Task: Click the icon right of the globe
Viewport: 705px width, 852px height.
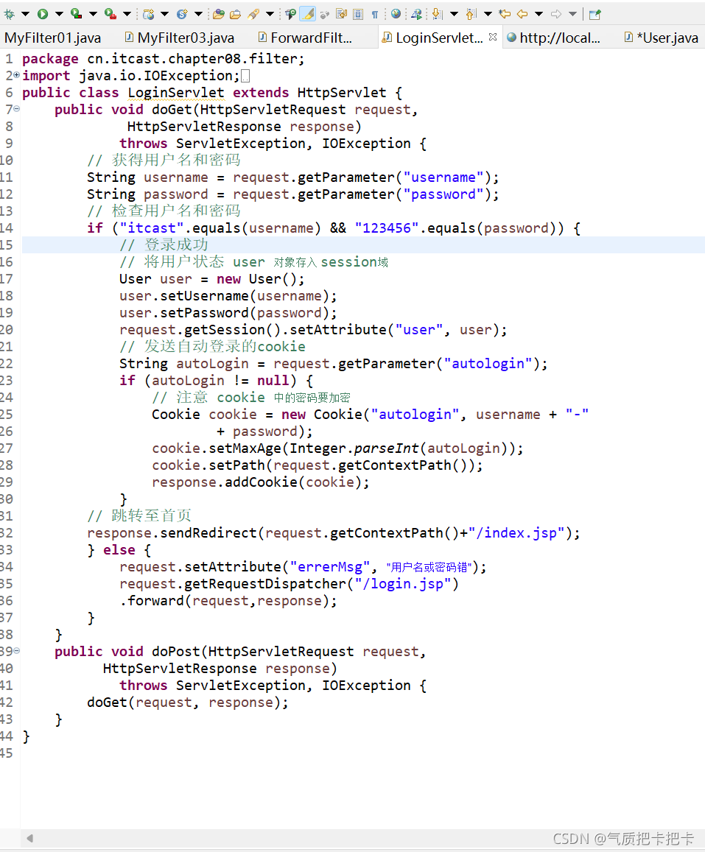Action: 417,14
